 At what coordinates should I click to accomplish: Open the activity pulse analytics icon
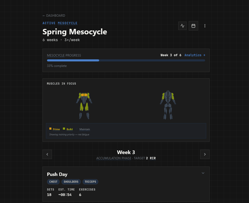182,26
